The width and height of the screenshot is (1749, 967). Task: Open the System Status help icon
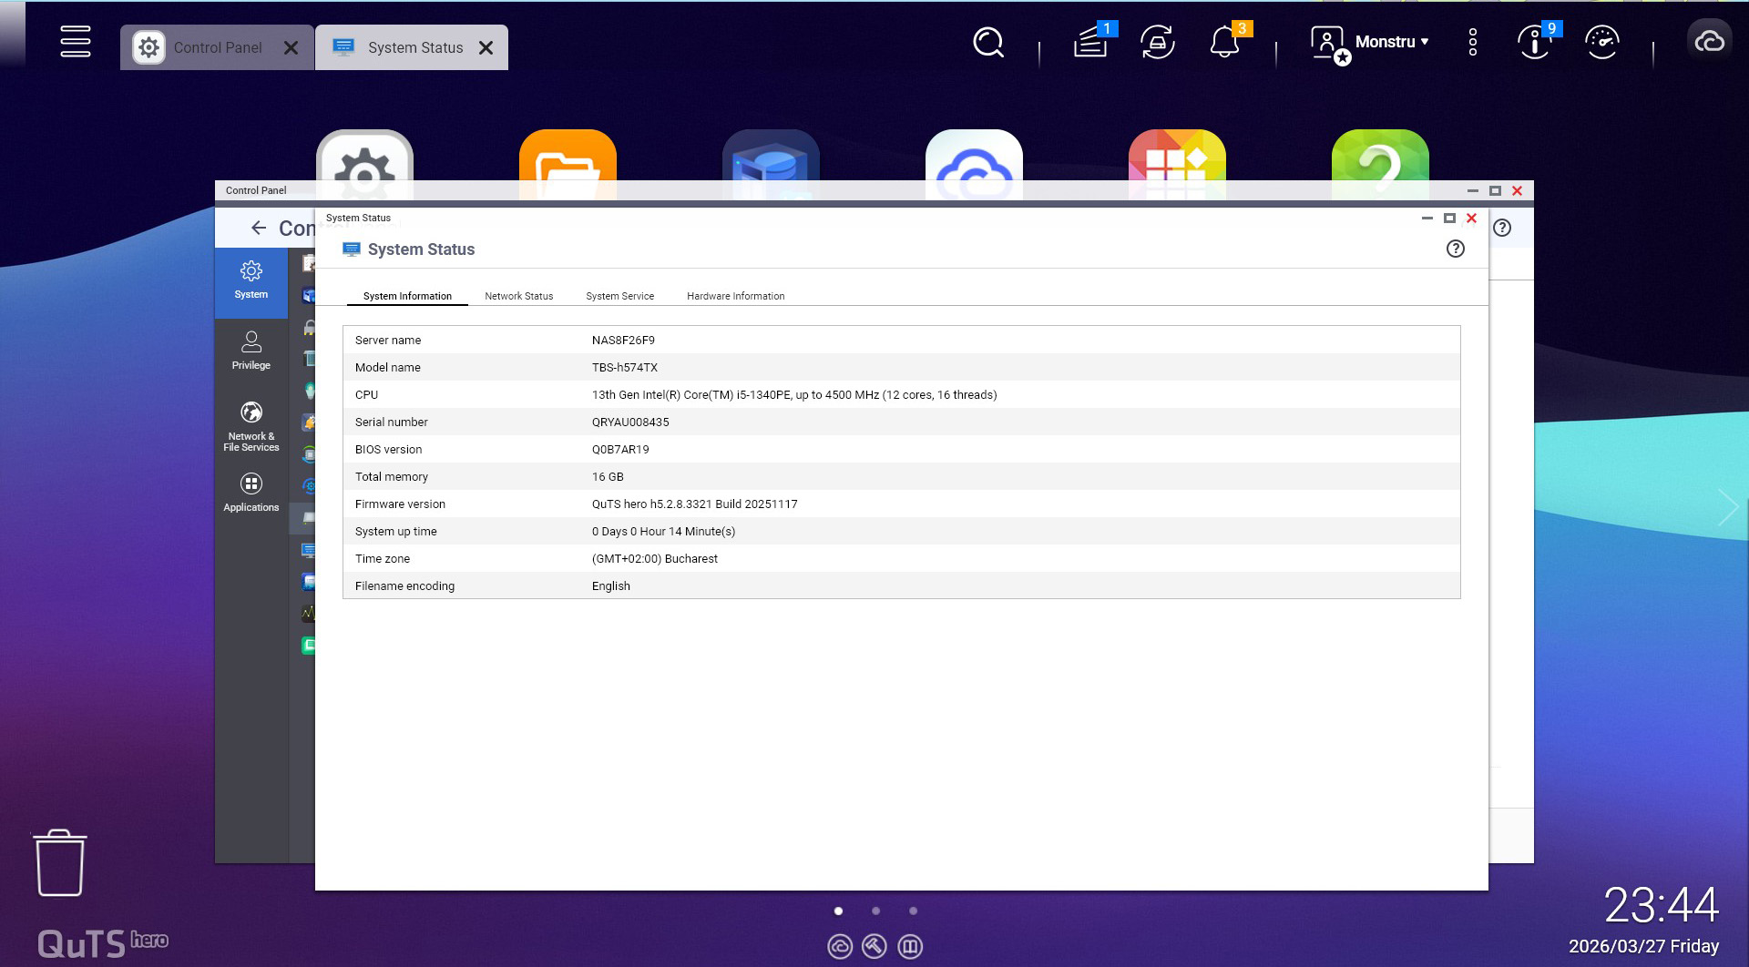(1455, 249)
